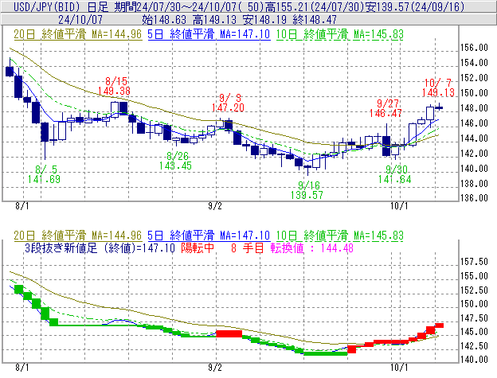The image size is (497, 378).
Task: Click the 157.50 label on lower chart axis
Action: click(x=474, y=262)
